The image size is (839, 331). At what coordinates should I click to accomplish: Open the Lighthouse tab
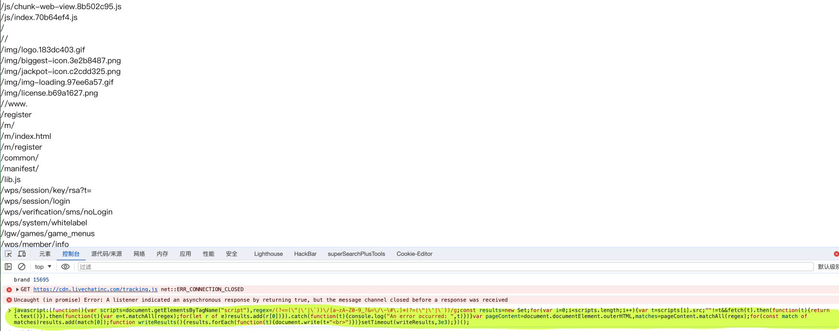[268, 254]
